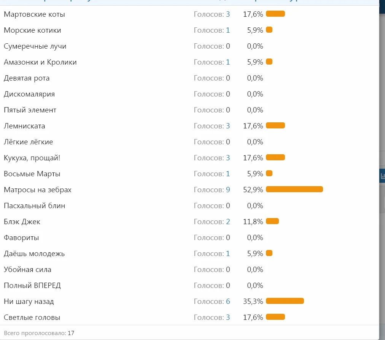This screenshot has height=340, width=385.
Task: Click the 52,9% percentage value
Action: 253,190
